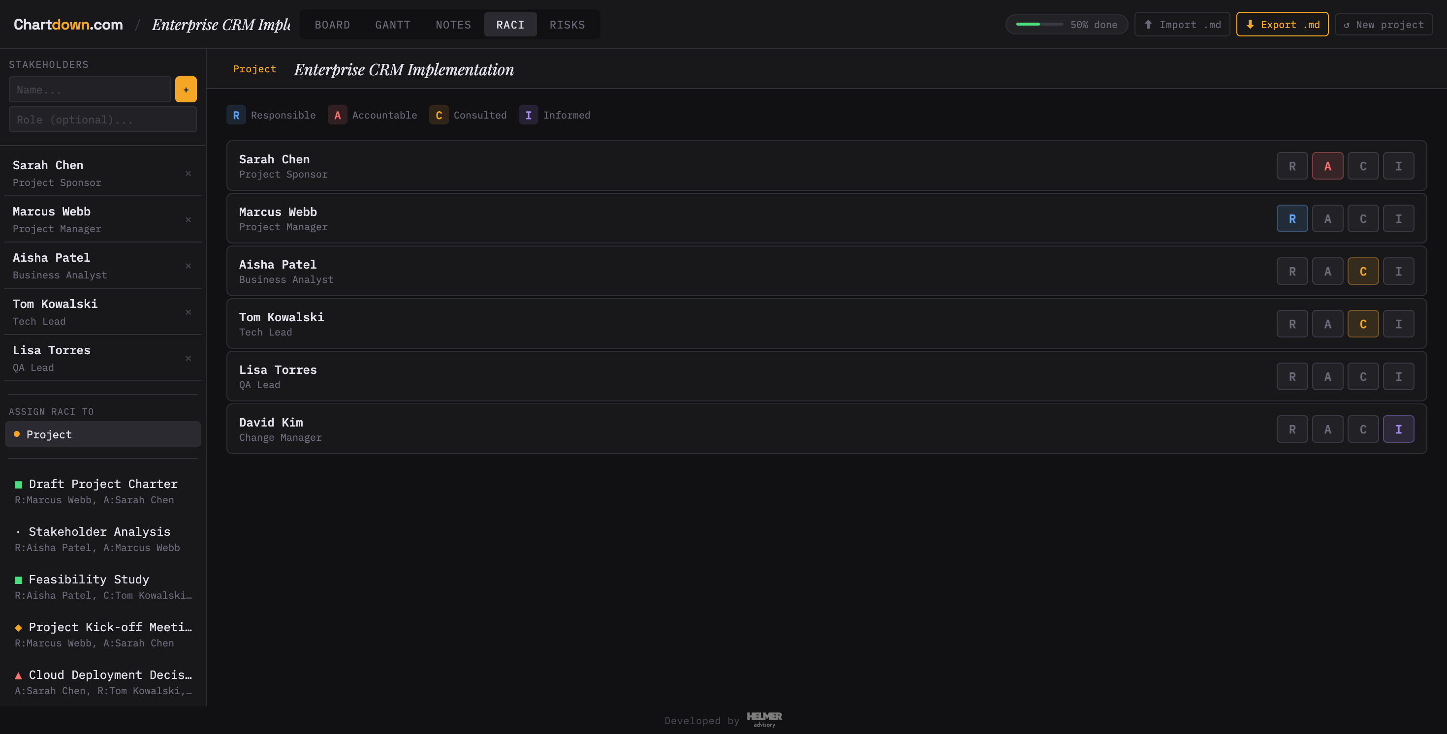This screenshot has height=734, width=1447.
Task: Open the RISKS tab
Action: click(567, 25)
